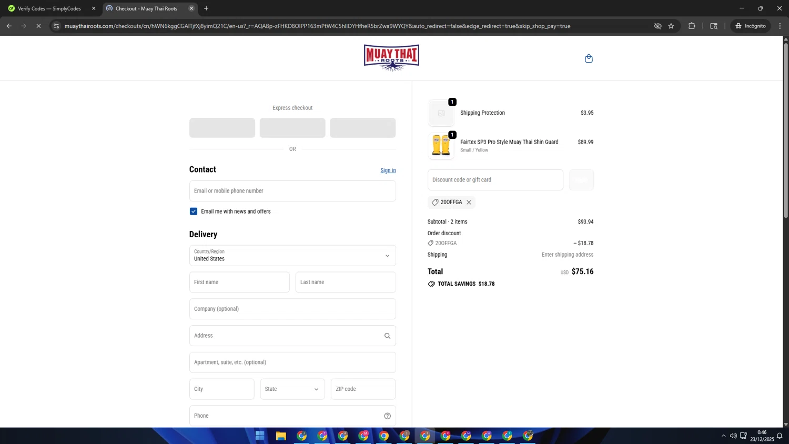Click the phone field help question icon
Image resolution: width=789 pixels, height=444 pixels.
[x=387, y=416]
